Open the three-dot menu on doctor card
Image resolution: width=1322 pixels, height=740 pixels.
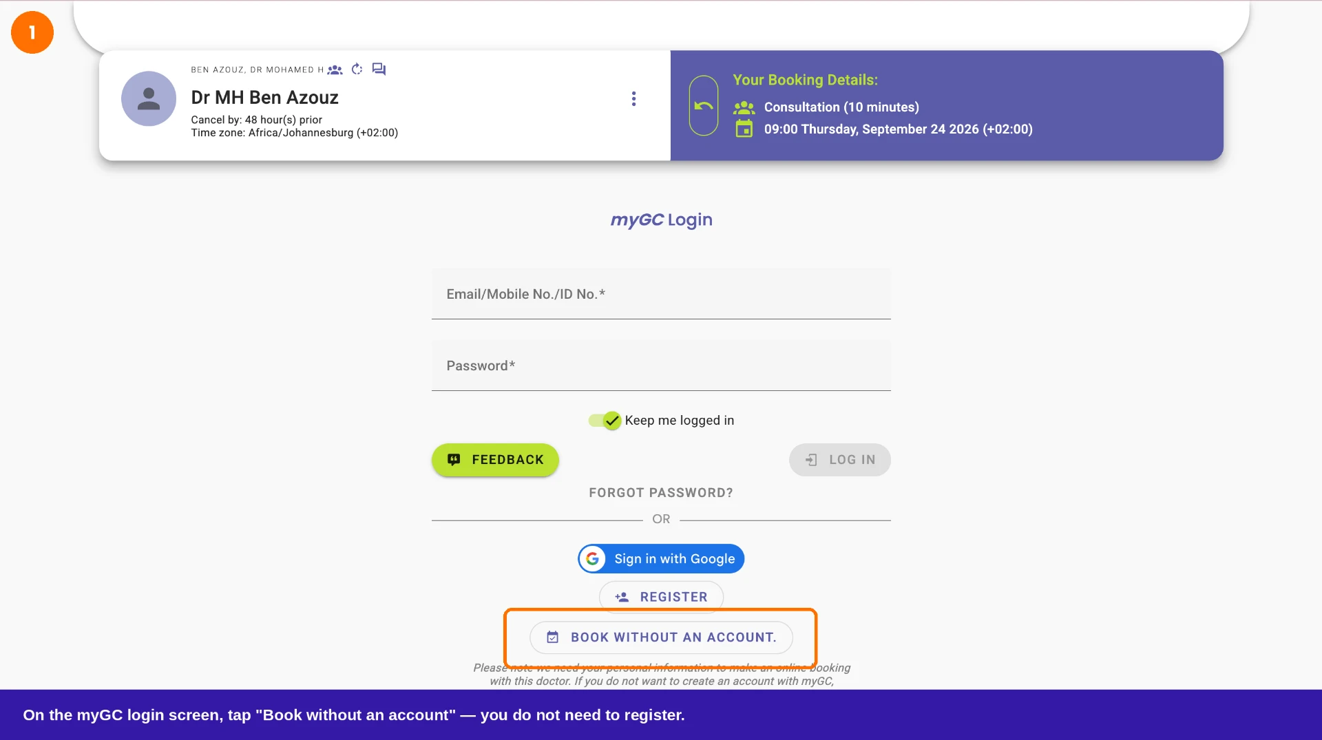(x=633, y=99)
